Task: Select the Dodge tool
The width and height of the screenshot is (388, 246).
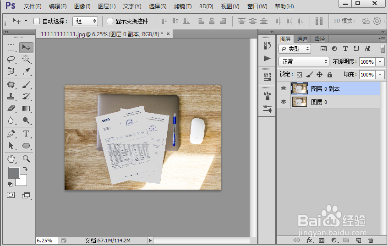Action: coord(26,120)
